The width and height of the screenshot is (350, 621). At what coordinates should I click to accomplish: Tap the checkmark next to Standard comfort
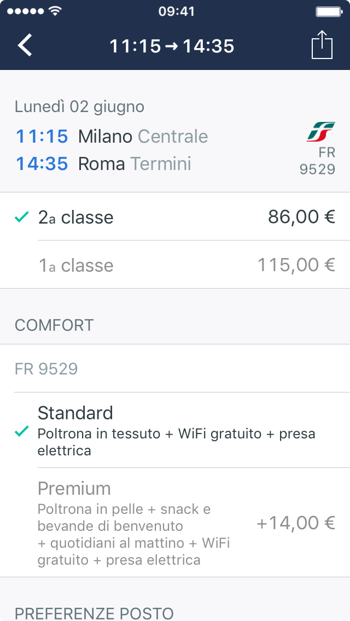pyautogui.click(x=21, y=433)
